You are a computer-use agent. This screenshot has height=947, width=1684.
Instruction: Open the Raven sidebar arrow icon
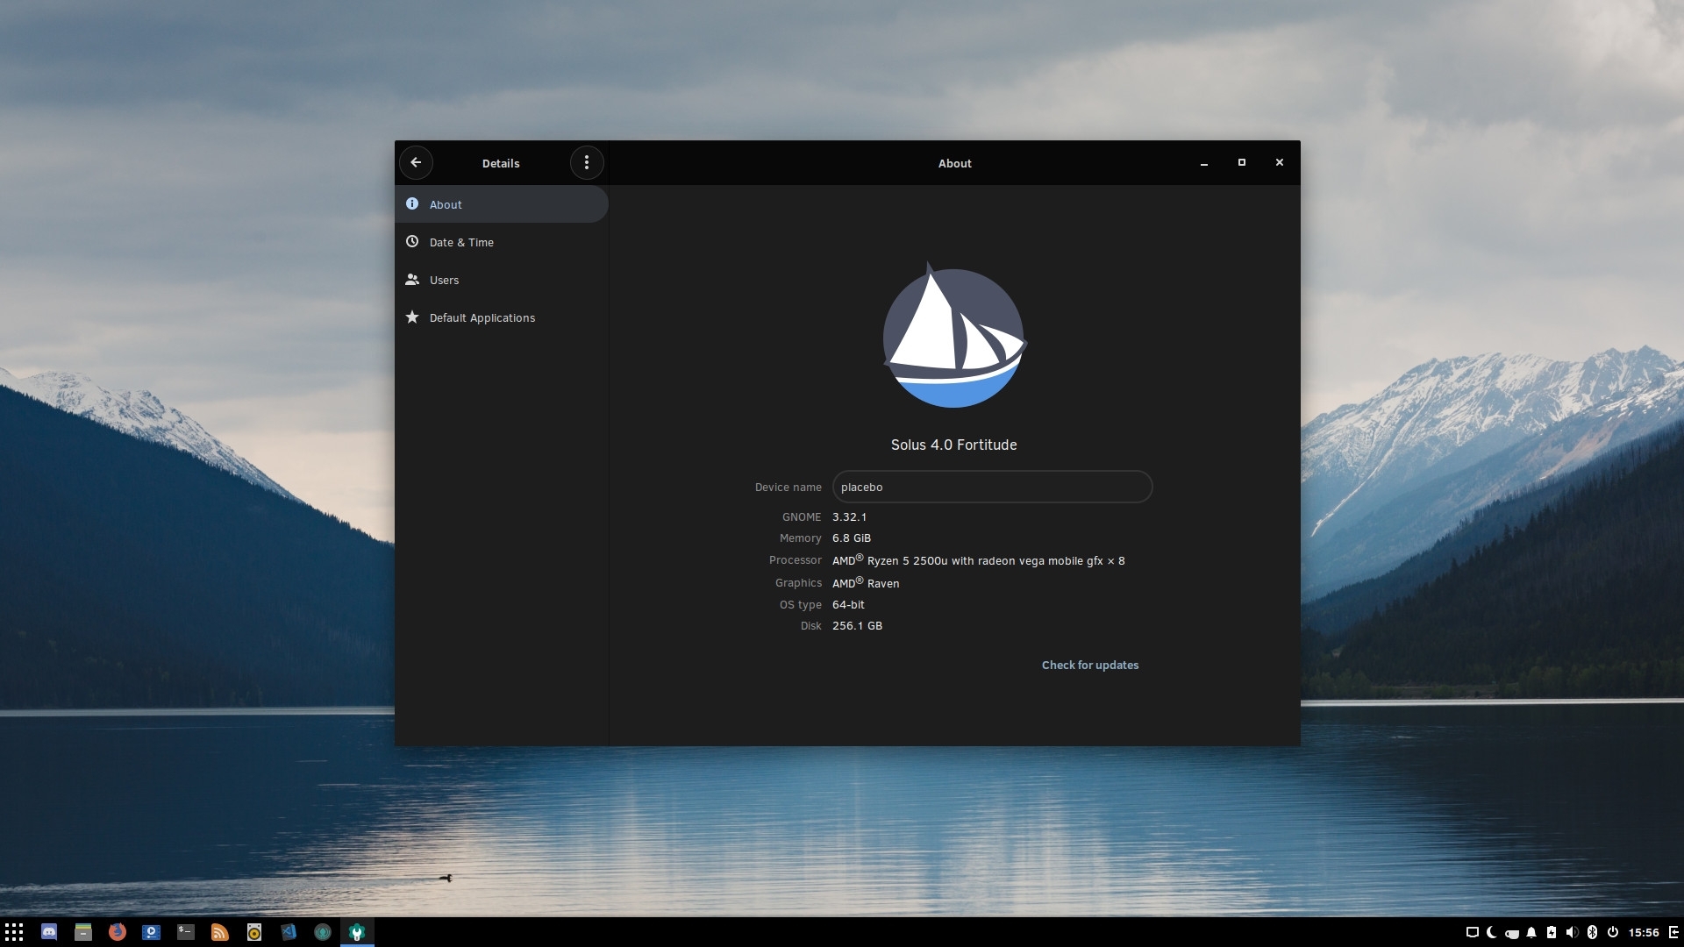[x=1673, y=932]
